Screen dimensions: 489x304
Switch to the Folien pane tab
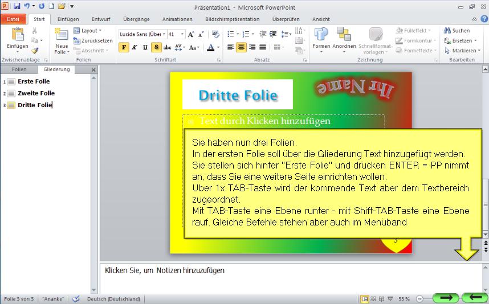[x=19, y=69]
